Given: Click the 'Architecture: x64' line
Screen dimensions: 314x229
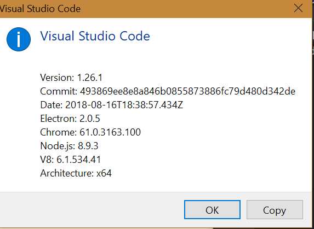Looking at the screenshot, I should [76, 173].
